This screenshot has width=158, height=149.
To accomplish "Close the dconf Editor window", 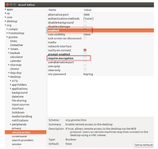I will [x=7, y=5].
